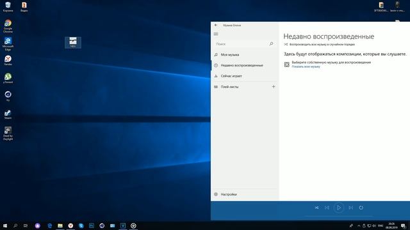
Task: Open the Windows Start menu
Action: coord(4,226)
